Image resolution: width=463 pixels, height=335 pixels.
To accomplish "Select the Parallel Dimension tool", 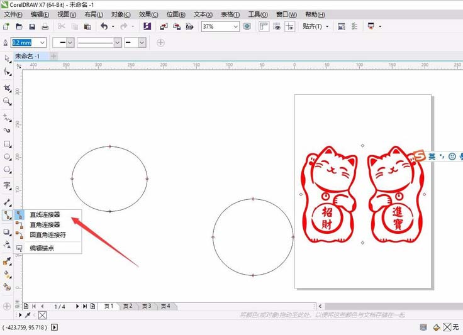I will 7,202.
